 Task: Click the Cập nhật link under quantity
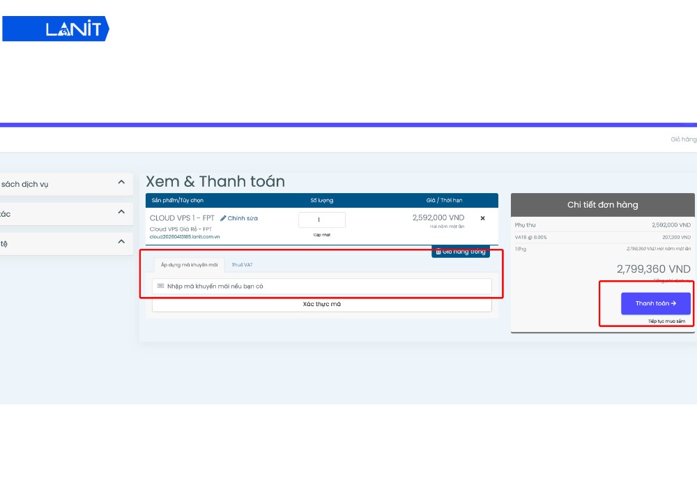(321, 235)
